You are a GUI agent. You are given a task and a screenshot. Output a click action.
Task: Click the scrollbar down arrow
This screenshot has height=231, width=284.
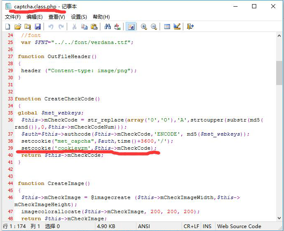279,218
